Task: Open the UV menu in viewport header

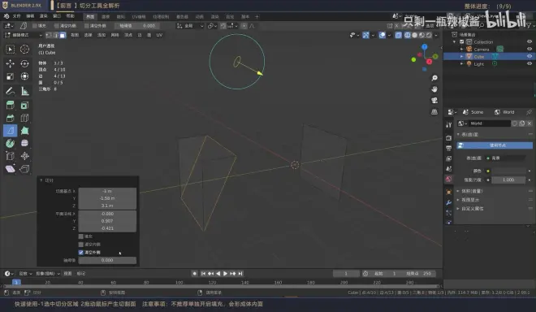Action: click(159, 35)
